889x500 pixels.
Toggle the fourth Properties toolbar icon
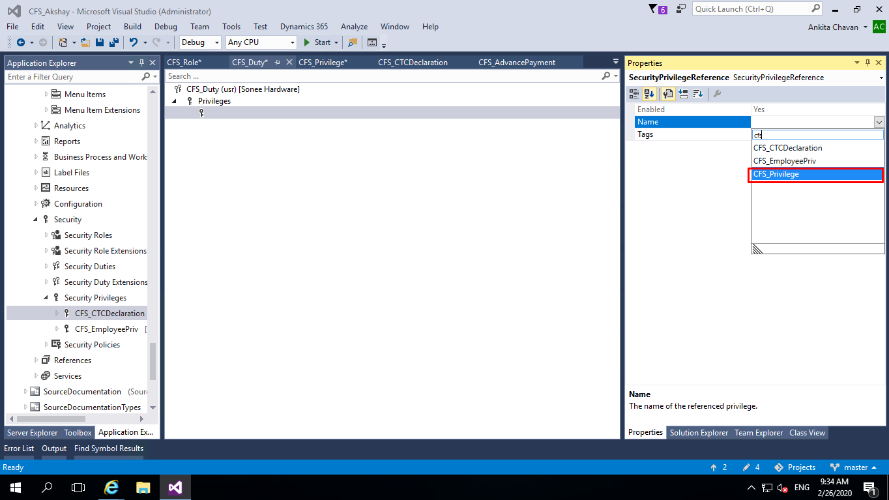[683, 94]
